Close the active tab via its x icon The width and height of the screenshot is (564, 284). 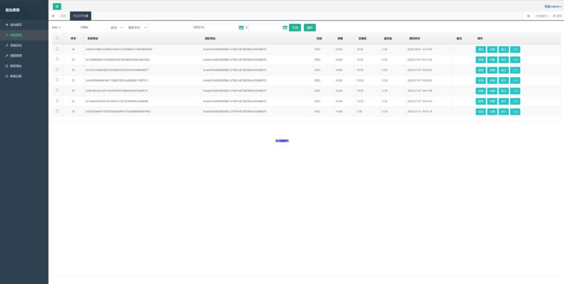coord(86,16)
